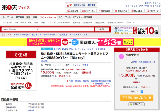Viewport: 161px width, 112px height.
Task: Open 納期・発送の目安について link
Action: coord(144,62)
